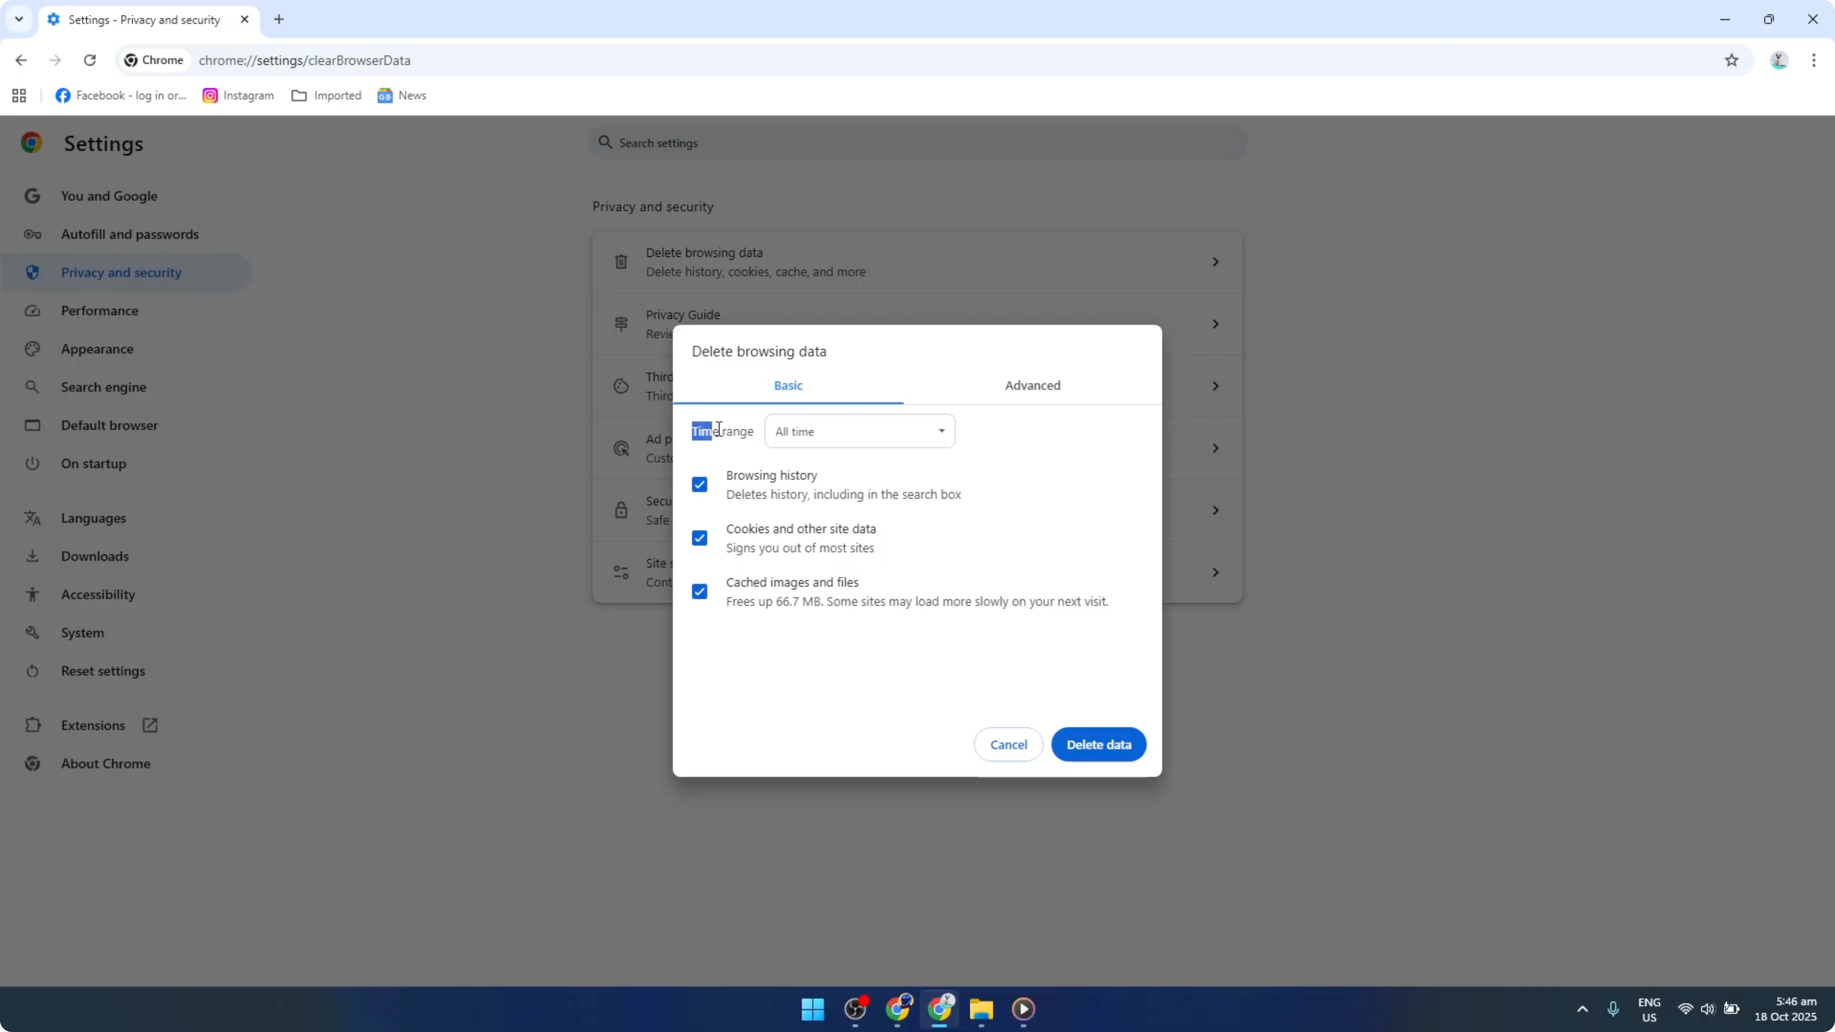Open the All time range dropdown

pos(859,431)
